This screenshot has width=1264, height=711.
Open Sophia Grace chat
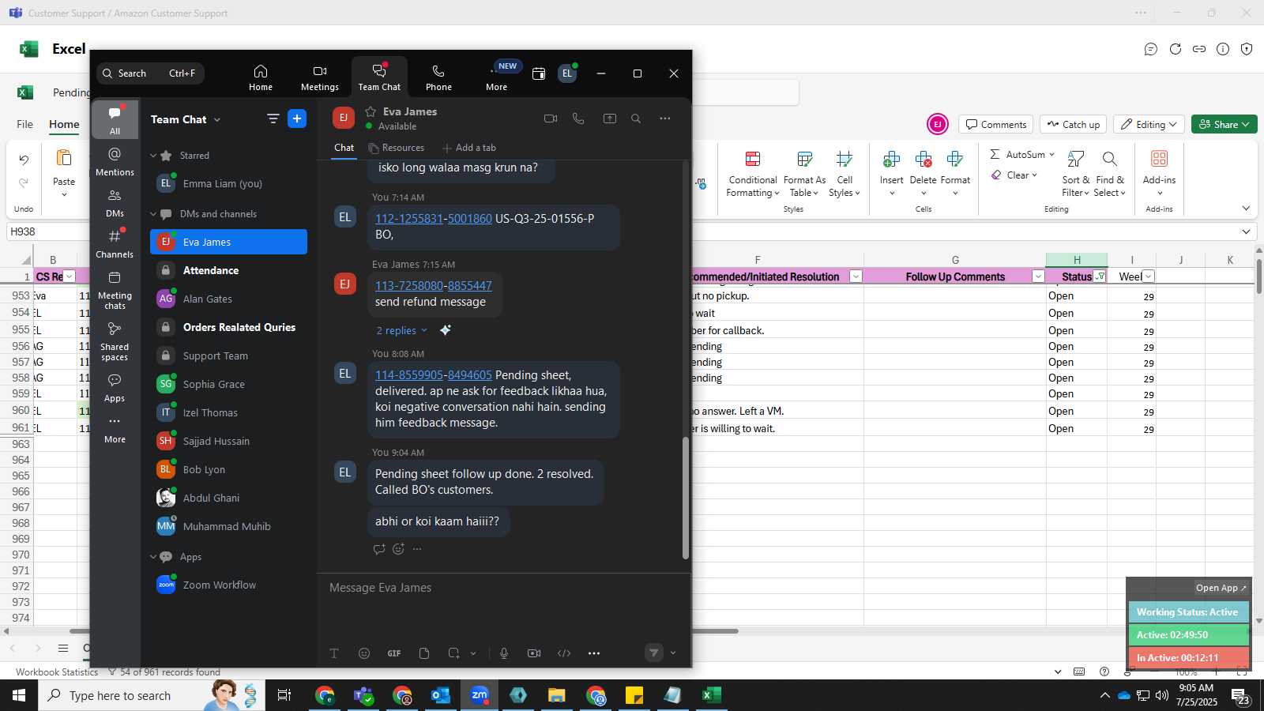tap(229, 384)
